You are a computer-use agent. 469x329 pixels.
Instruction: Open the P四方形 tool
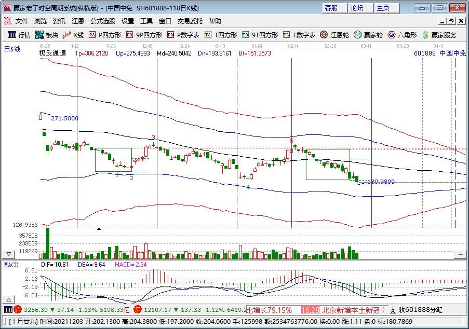coord(105,35)
